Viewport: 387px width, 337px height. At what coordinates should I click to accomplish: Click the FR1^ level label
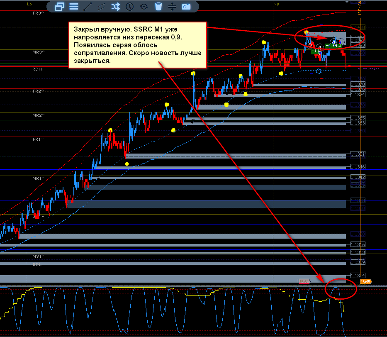[38, 139]
